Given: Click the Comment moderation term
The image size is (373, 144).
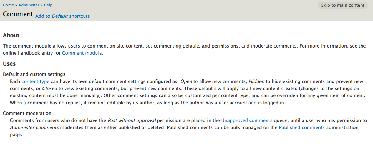Looking at the screenshot, I should (x=27, y=113).
